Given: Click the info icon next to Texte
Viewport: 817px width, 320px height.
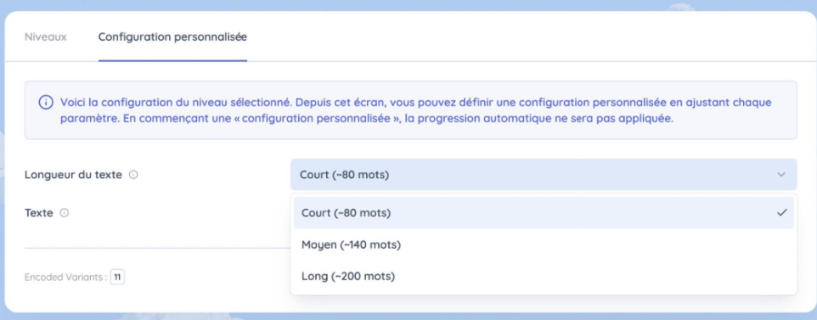Looking at the screenshot, I should (x=64, y=213).
